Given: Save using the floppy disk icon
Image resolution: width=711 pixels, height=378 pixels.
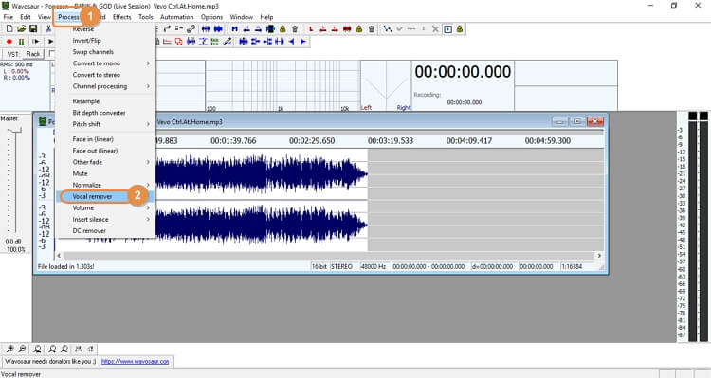Looking at the screenshot, I should pos(33,28).
